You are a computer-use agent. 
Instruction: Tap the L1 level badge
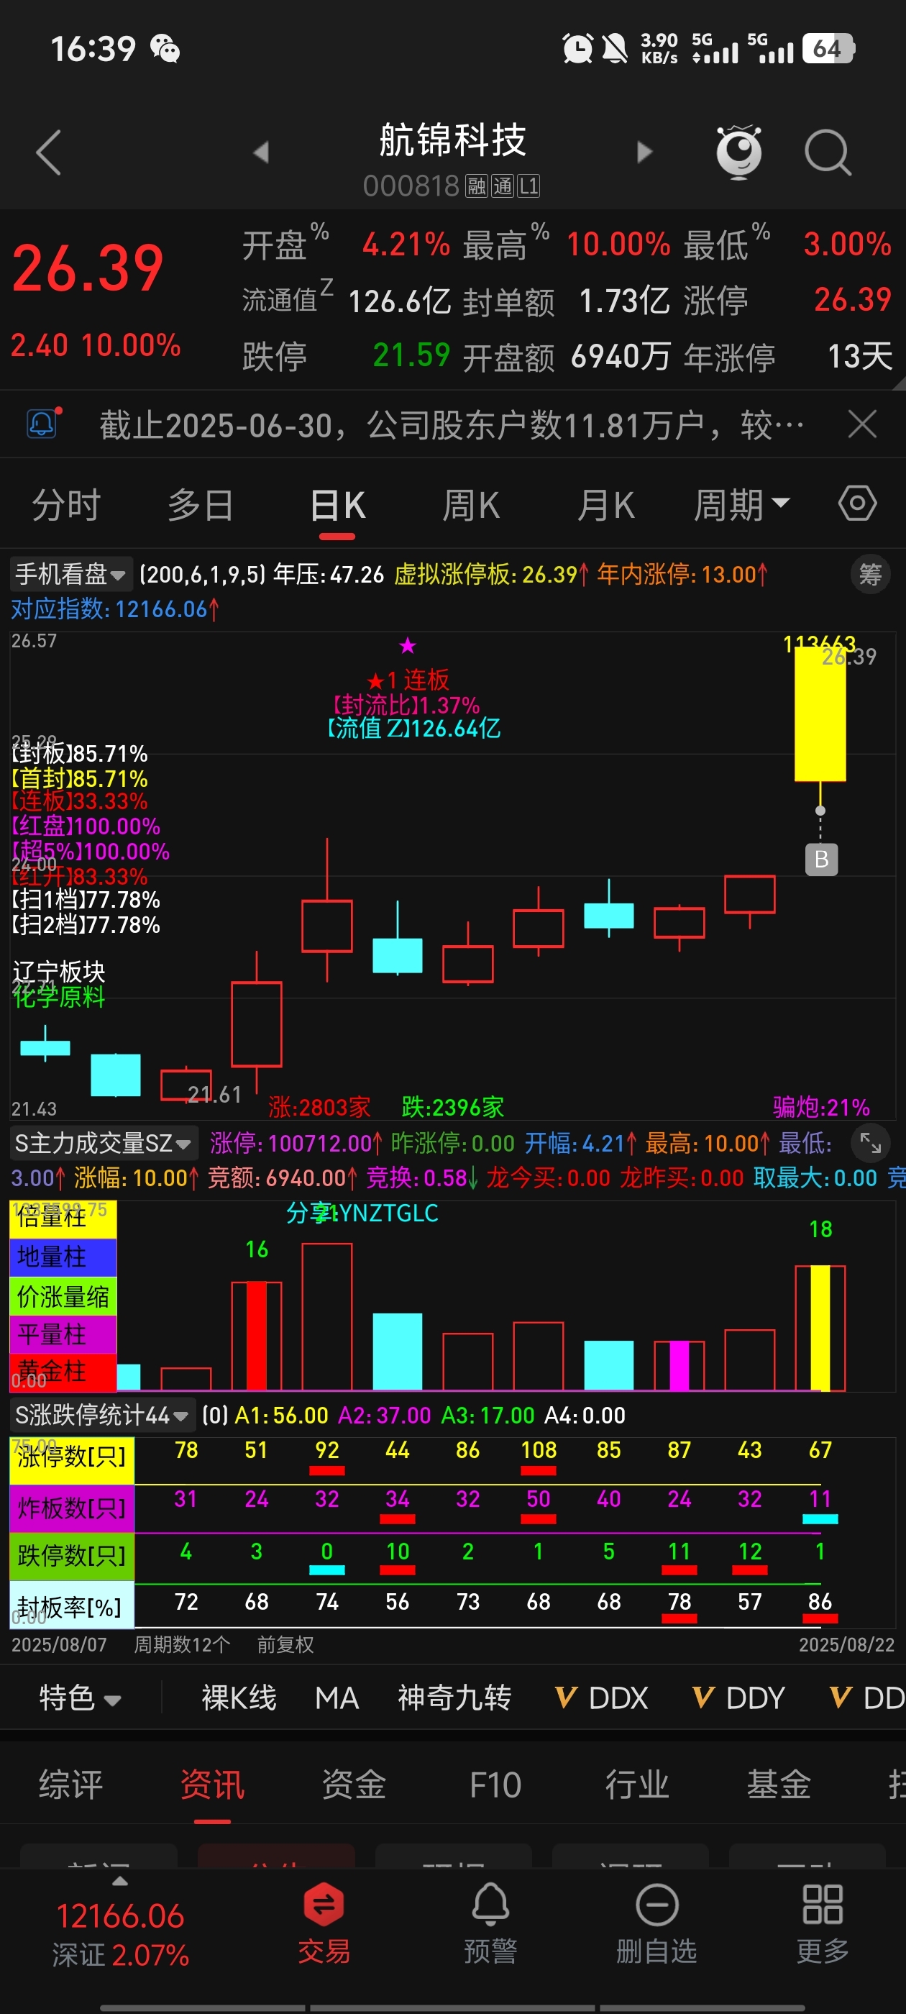pyautogui.click(x=528, y=186)
